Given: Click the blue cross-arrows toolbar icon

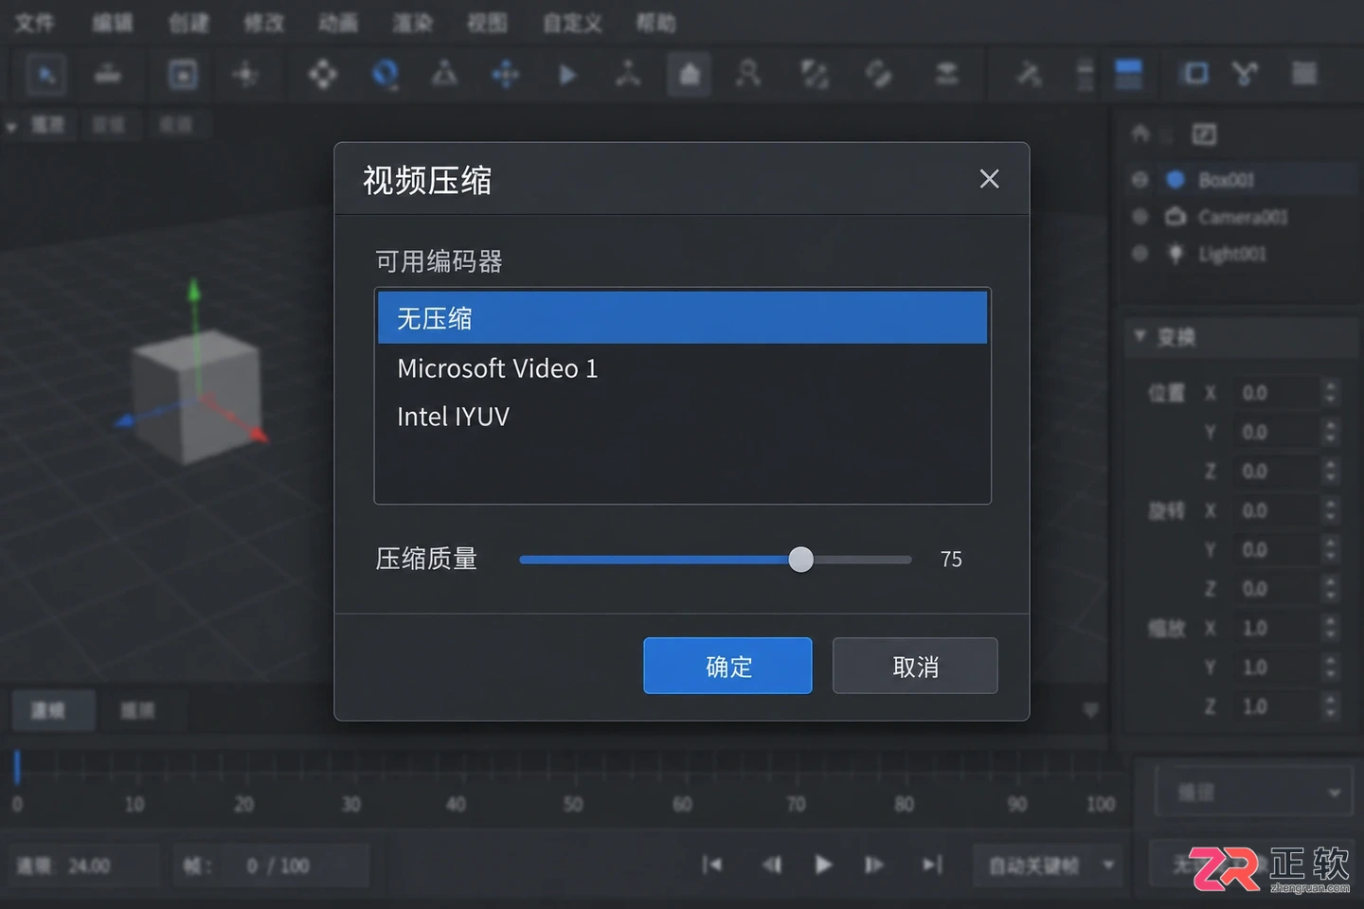Looking at the screenshot, I should pyautogui.click(x=506, y=74).
